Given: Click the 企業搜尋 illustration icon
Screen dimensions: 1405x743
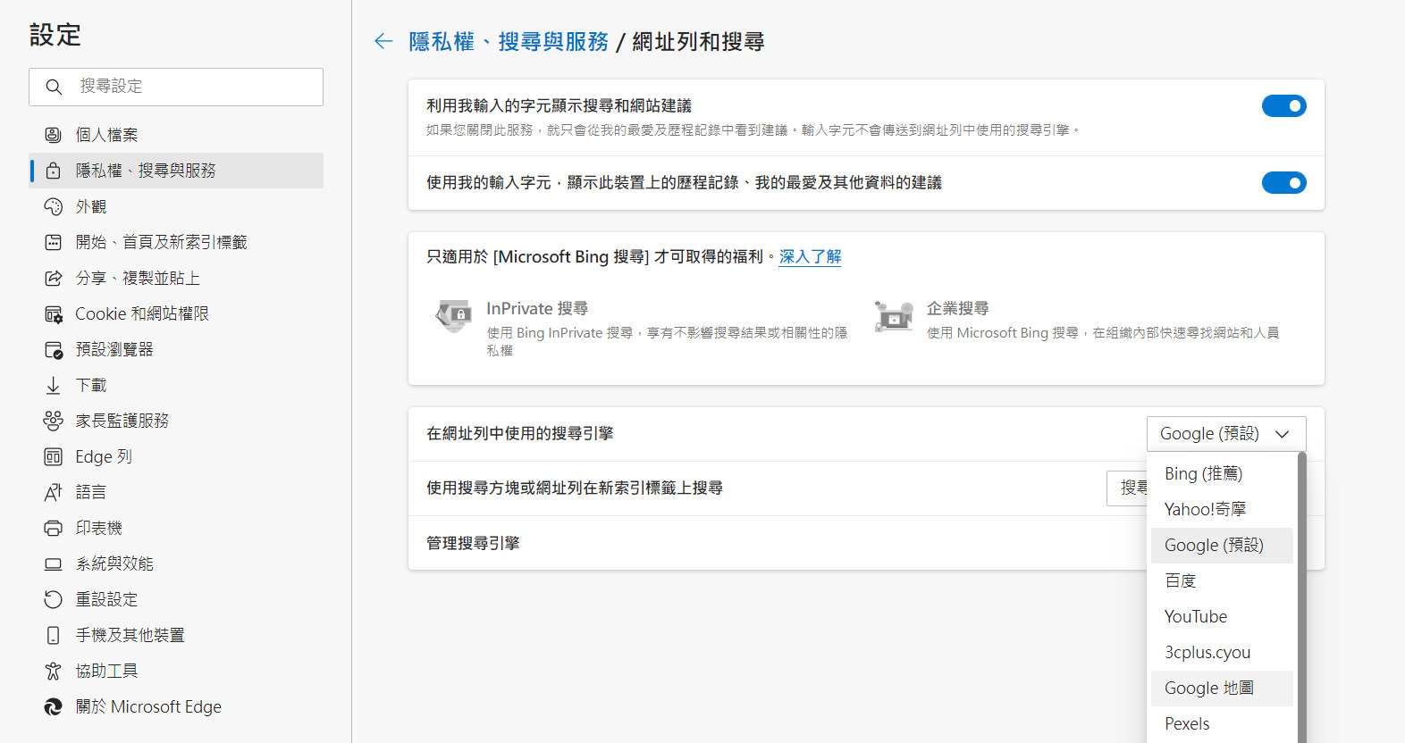Looking at the screenshot, I should pos(894,316).
